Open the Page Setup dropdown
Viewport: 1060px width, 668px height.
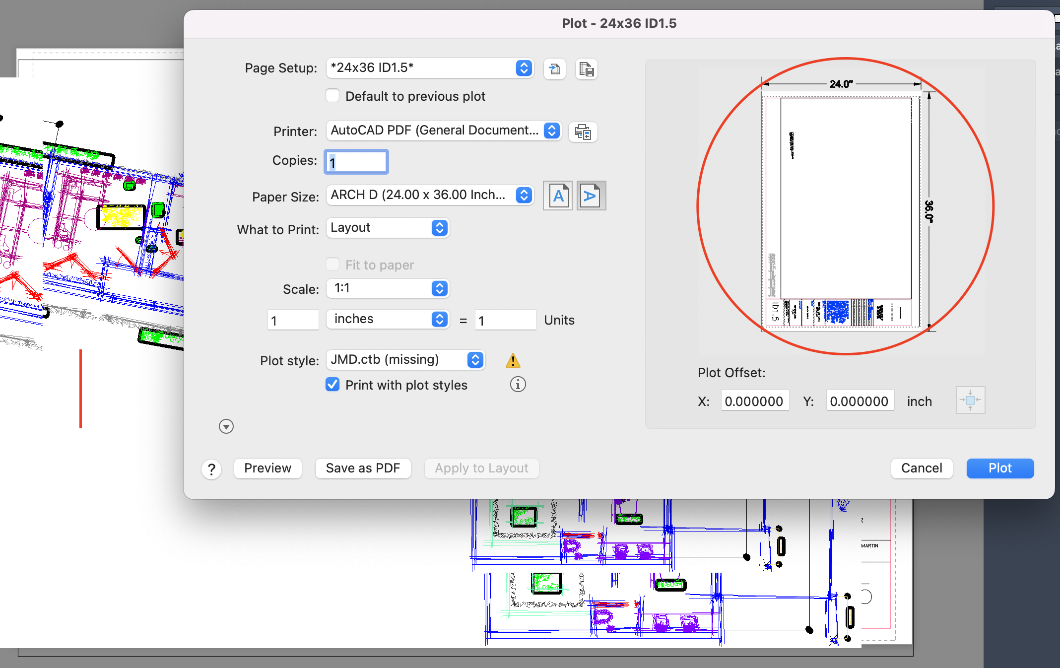coord(430,68)
